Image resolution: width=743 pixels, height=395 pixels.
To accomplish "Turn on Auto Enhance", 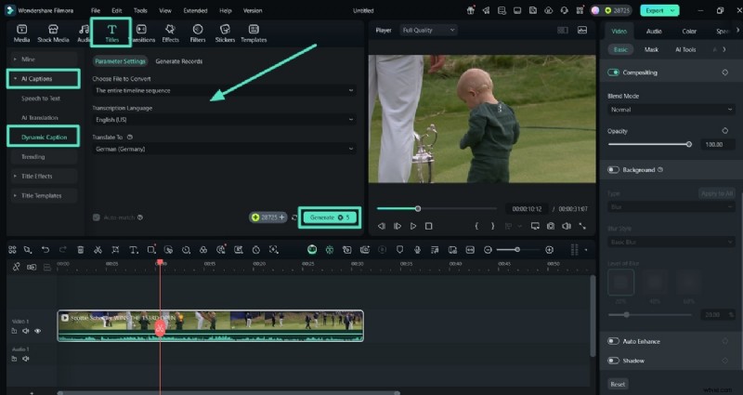I will (x=614, y=342).
